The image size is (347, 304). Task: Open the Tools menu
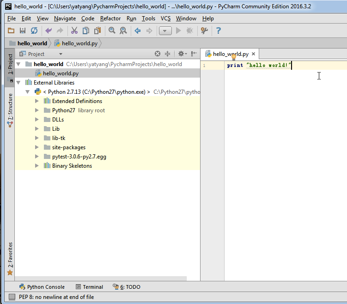(x=148, y=18)
